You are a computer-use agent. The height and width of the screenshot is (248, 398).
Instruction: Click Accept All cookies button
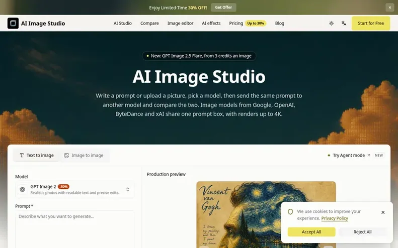[311, 232]
